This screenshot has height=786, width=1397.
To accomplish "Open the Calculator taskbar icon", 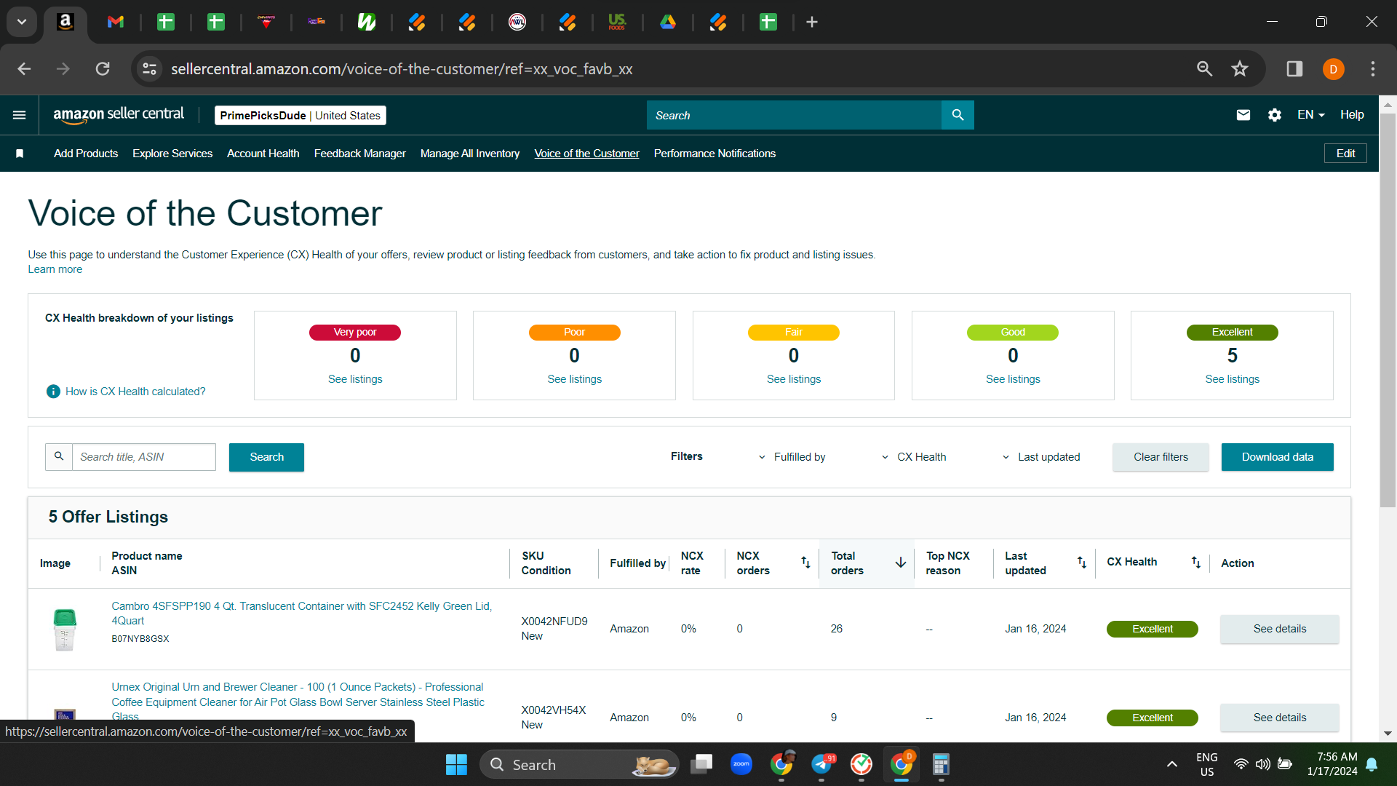I will (x=941, y=764).
